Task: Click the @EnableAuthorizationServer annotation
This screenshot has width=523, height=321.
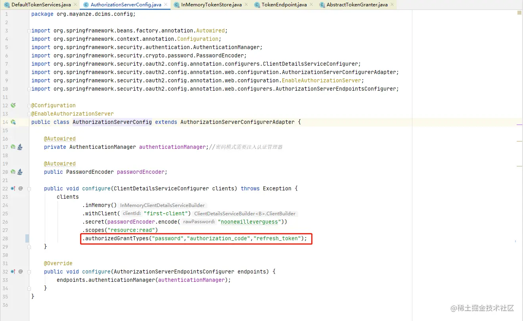Action: coord(73,114)
